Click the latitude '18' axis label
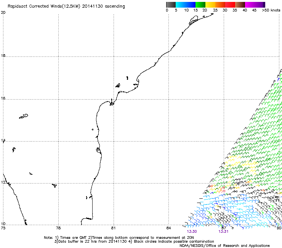The image size is (282, 248). pyautogui.click(x=3, y=56)
